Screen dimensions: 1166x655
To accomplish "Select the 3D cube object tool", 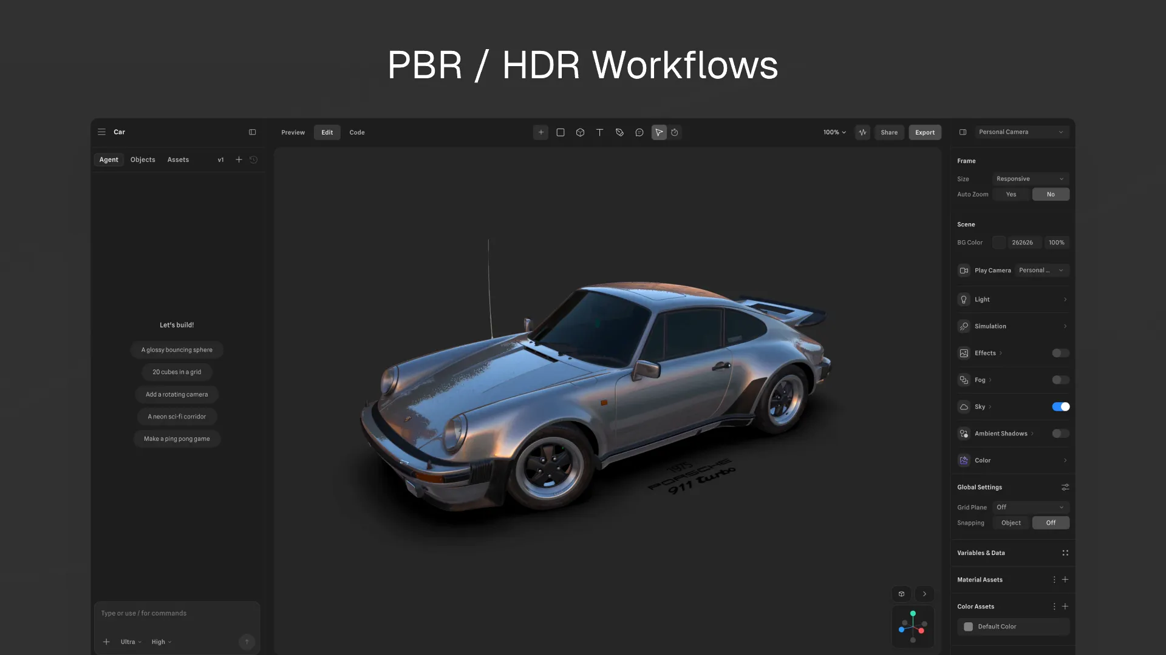I will click(x=581, y=132).
